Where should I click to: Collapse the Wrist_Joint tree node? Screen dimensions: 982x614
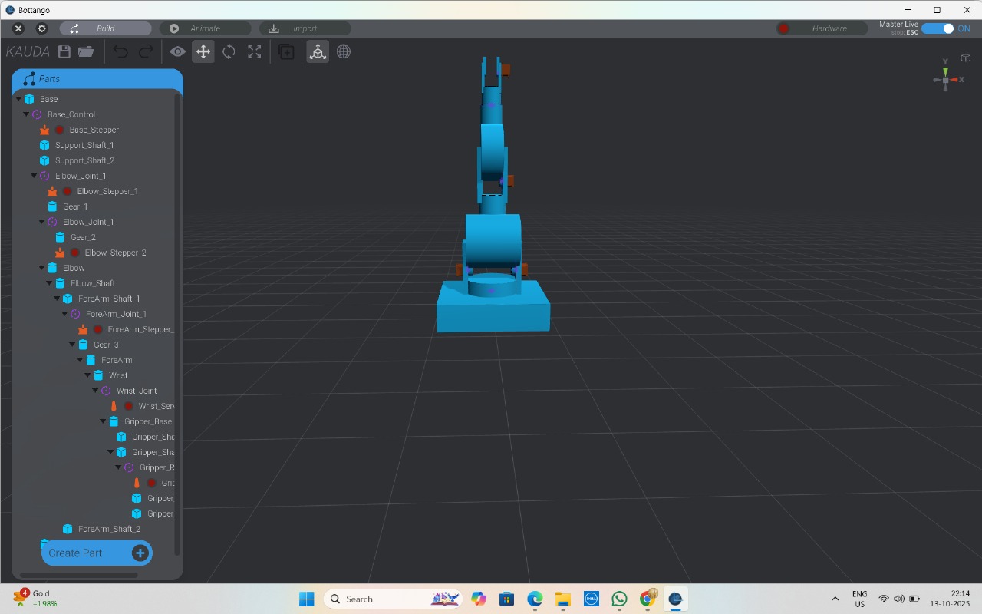[94, 390]
